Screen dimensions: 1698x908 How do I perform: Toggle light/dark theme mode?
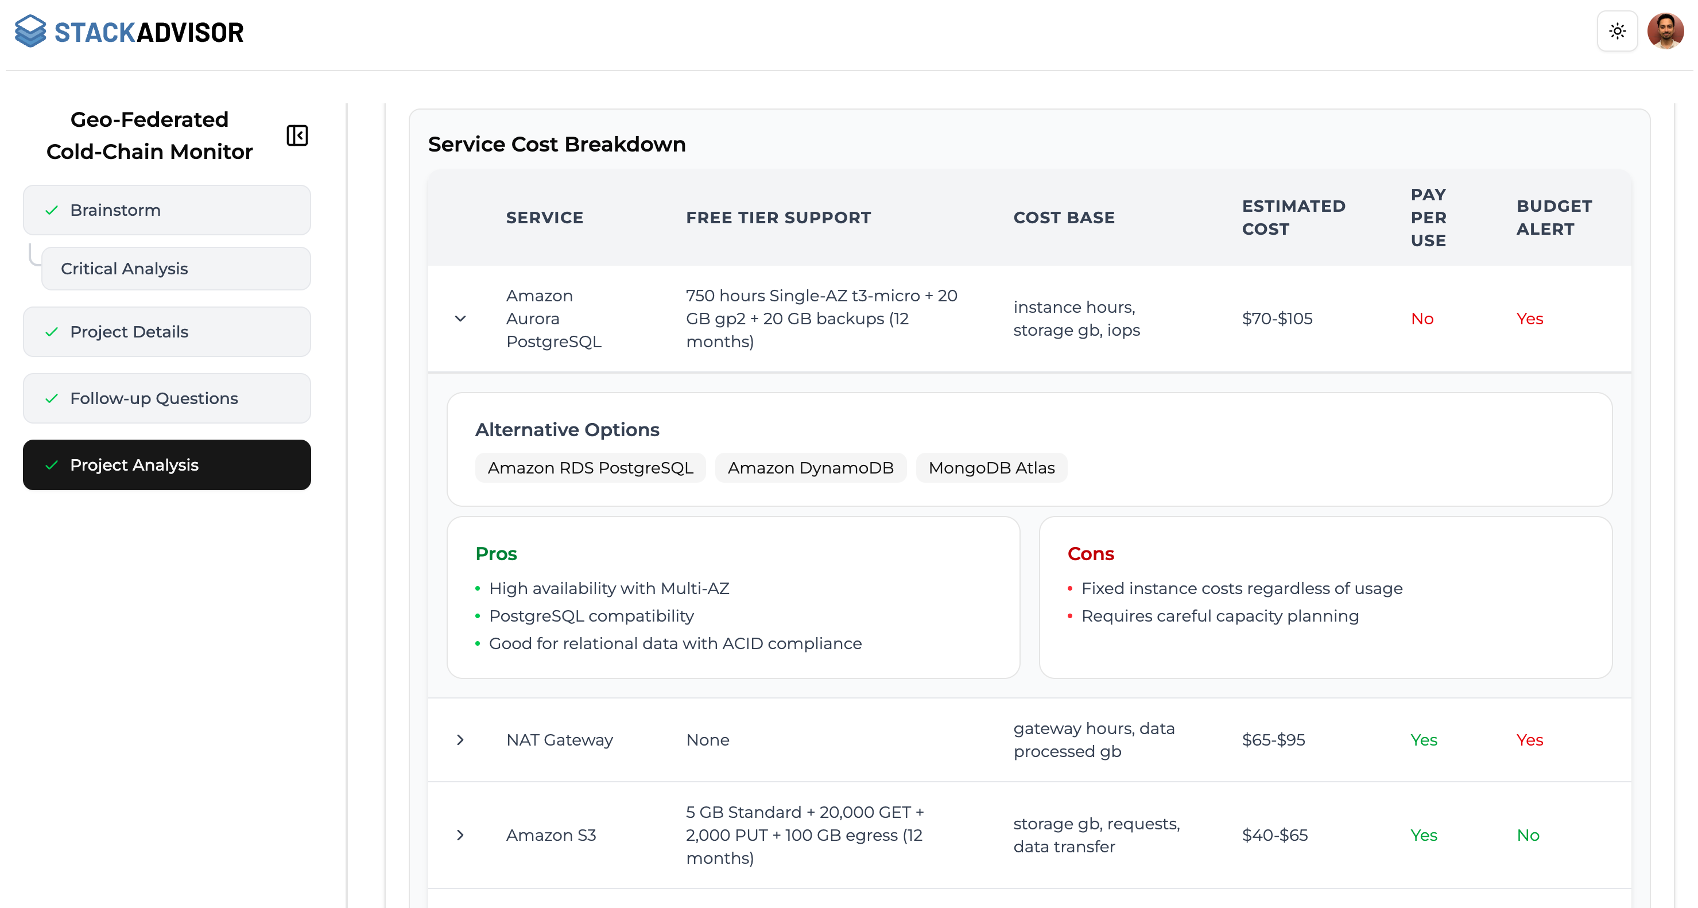coord(1618,30)
